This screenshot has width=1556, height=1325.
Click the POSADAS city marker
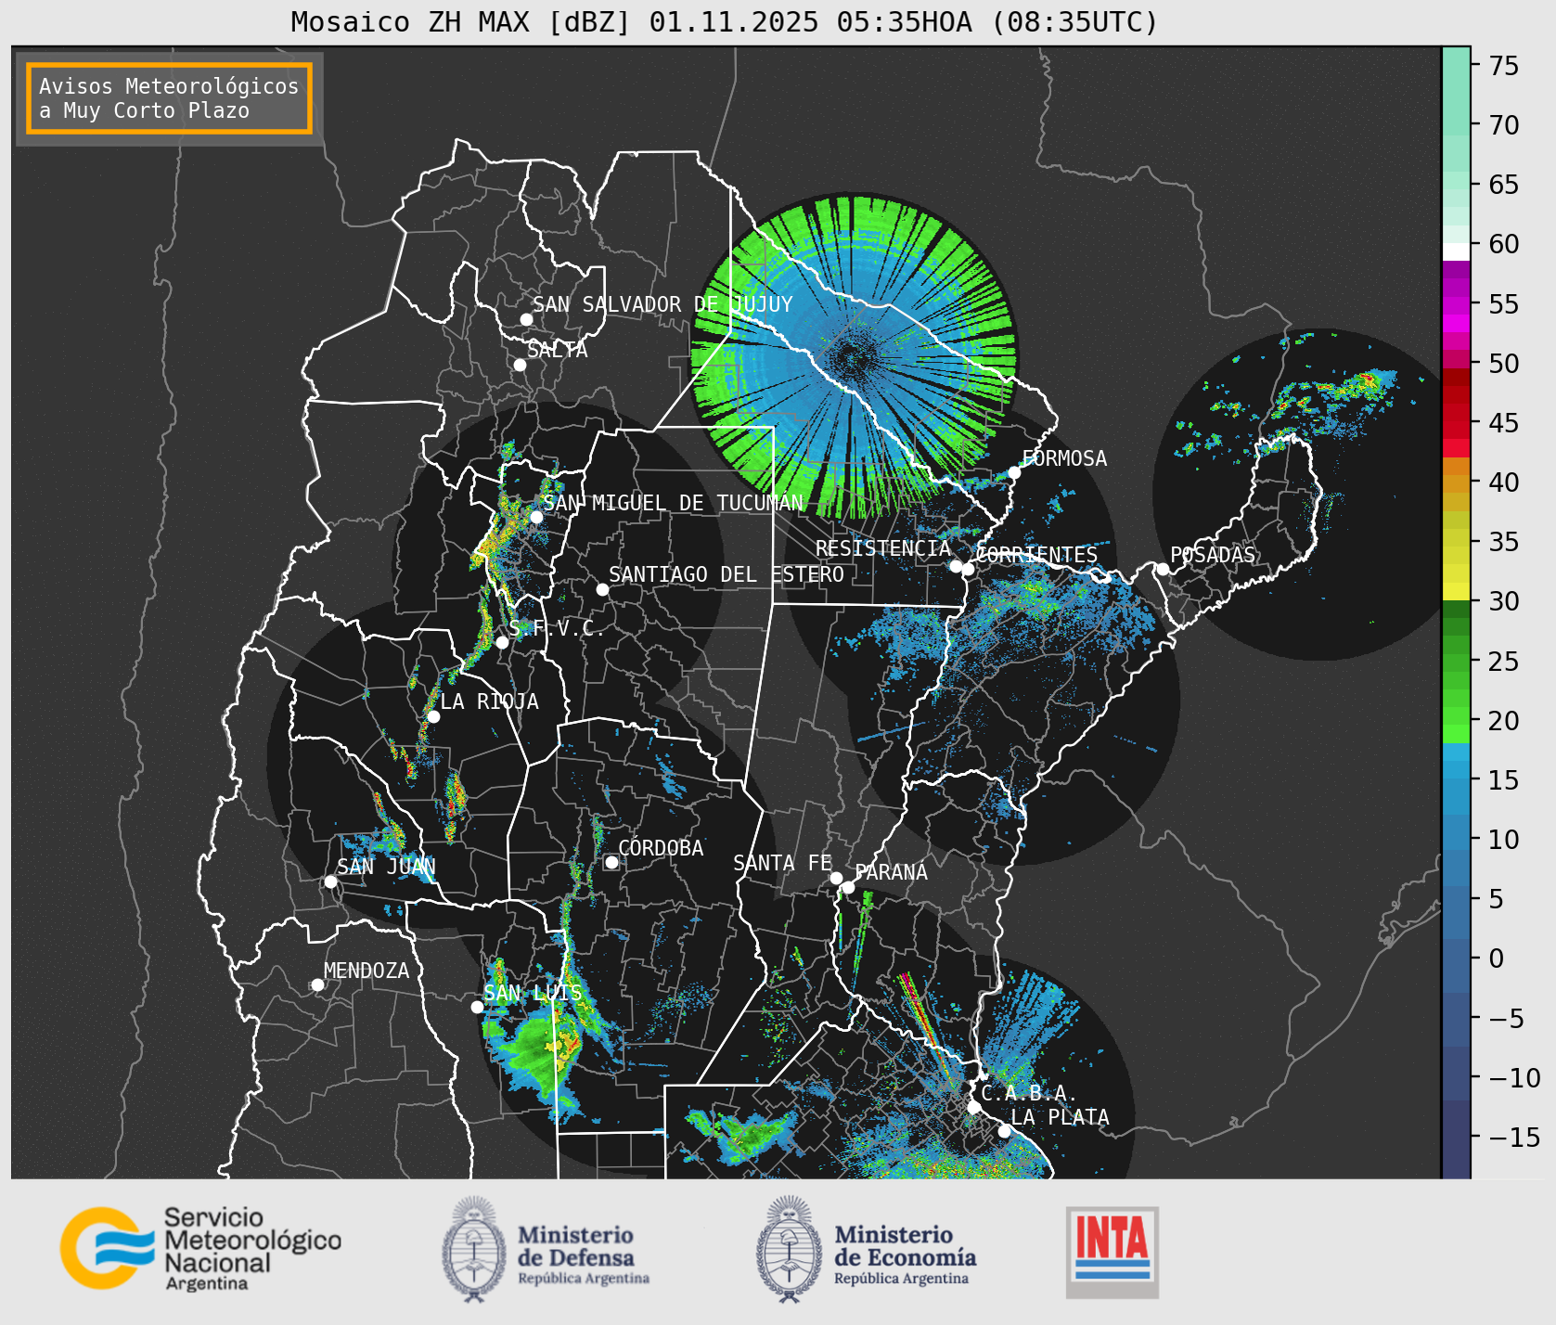[x=1163, y=569]
